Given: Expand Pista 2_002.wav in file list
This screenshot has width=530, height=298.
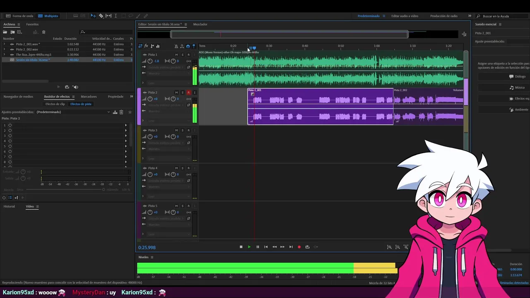Looking at the screenshot, I should click(4, 49).
